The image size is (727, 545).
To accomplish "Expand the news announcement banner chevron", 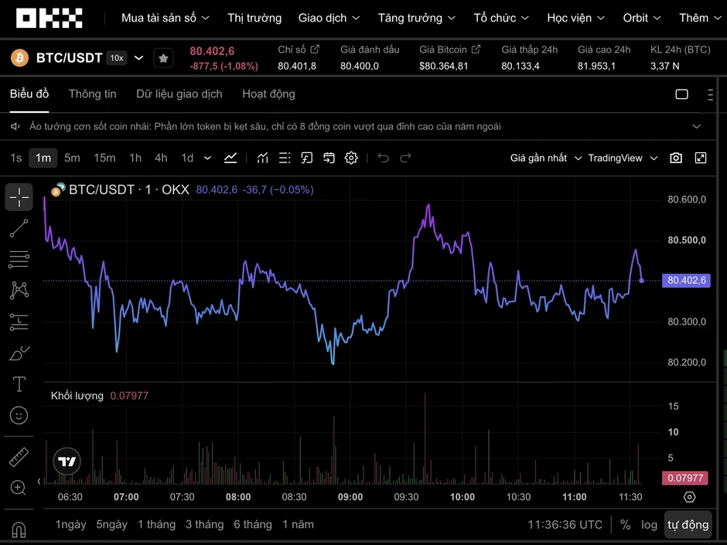I will (x=696, y=127).
